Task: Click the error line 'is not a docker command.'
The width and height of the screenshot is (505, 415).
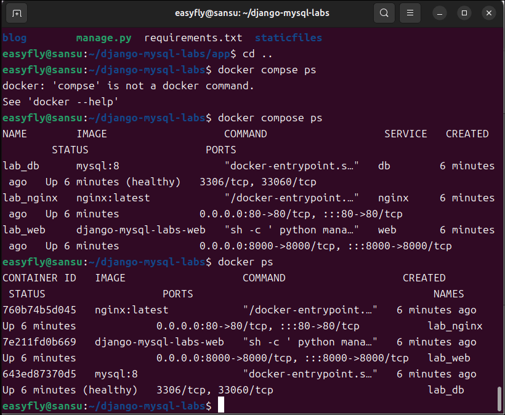Action: tap(180, 86)
